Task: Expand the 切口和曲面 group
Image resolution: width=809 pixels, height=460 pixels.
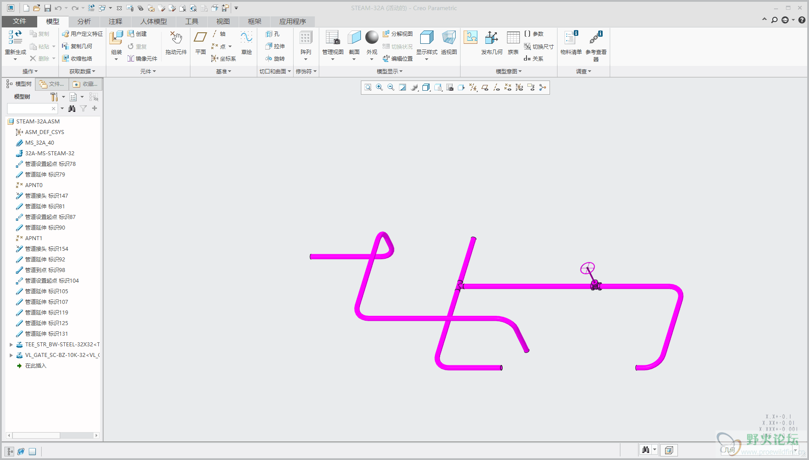Action: pyautogui.click(x=275, y=71)
